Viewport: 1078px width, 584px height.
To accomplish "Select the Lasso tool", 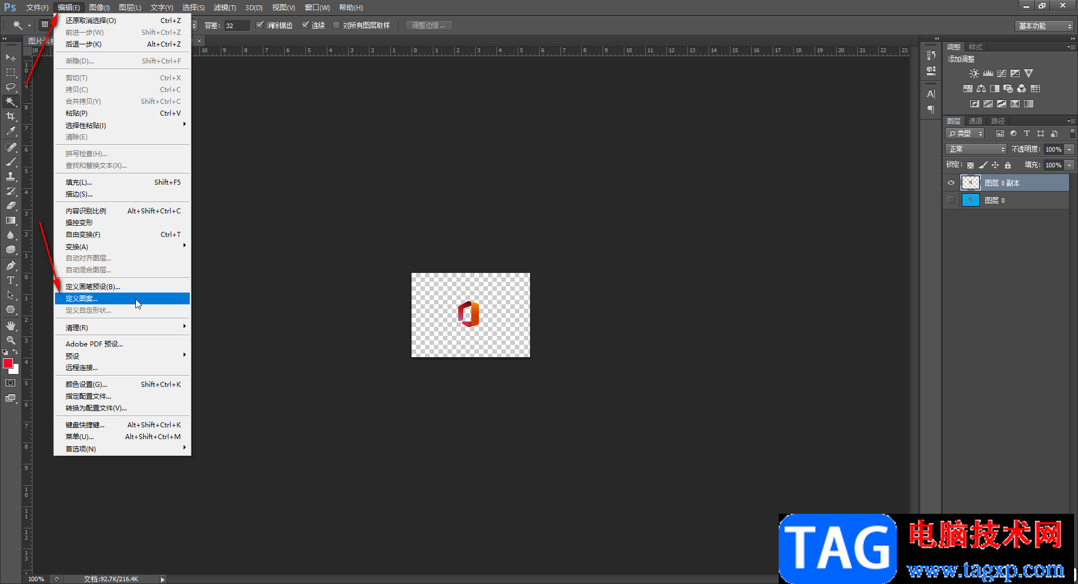I will pyautogui.click(x=11, y=87).
